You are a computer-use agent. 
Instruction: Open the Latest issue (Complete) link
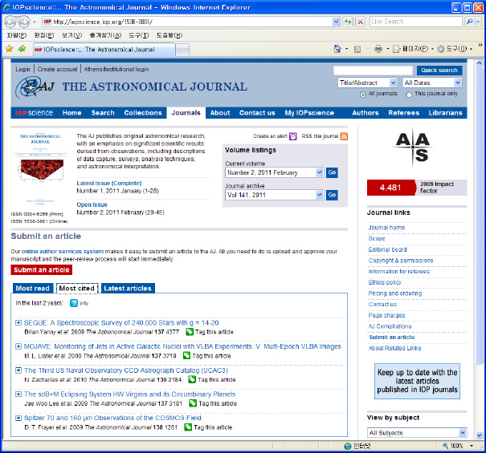(109, 183)
